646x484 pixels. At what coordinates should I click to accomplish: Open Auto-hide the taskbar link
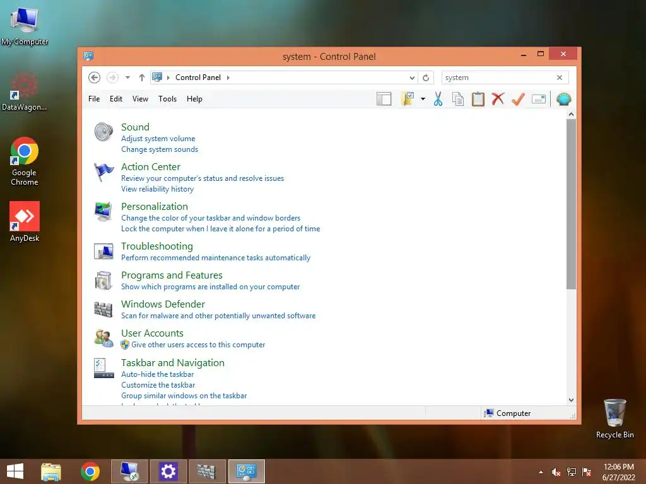[x=157, y=374]
